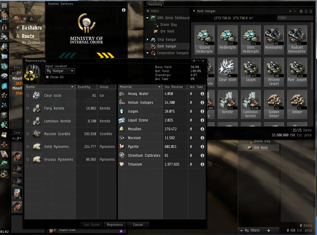Uncheck Viscous Pyroxeres in reprocessing list
This screenshot has width=317, height=235.
(28, 160)
